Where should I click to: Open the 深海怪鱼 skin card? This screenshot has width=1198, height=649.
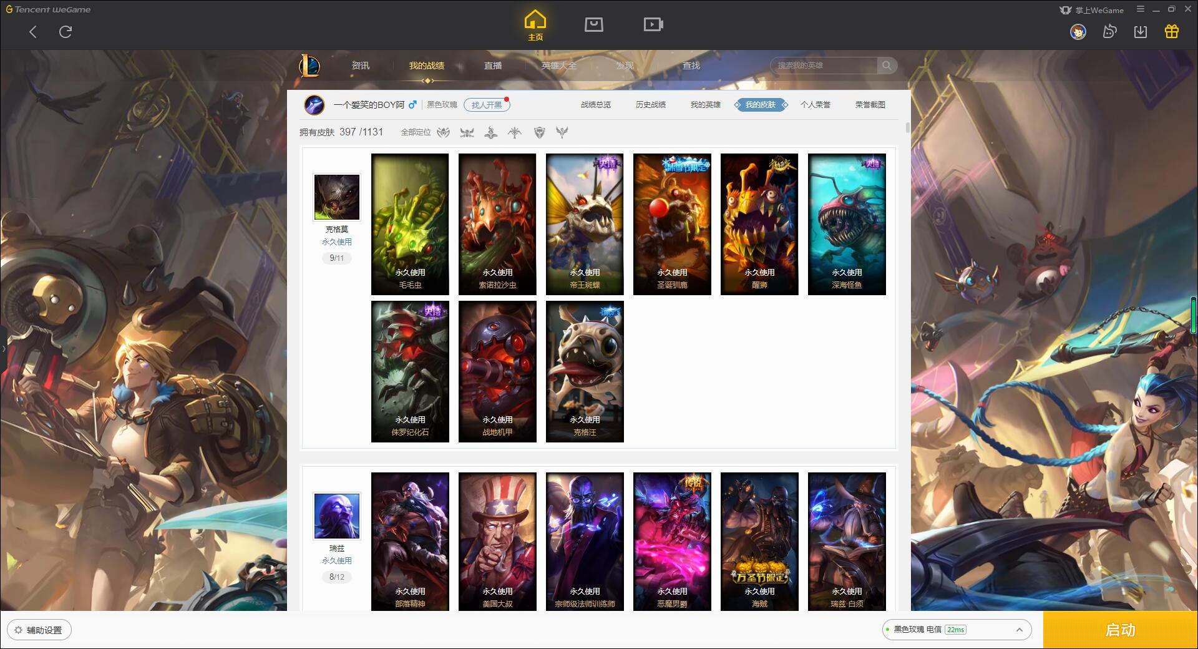pyautogui.click(x=847, y=224)
